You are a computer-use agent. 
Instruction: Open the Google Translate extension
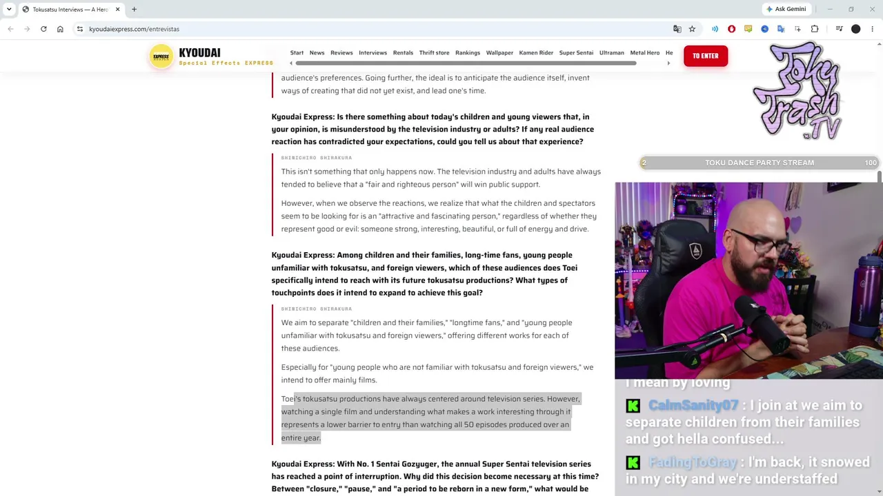point(781,29)
